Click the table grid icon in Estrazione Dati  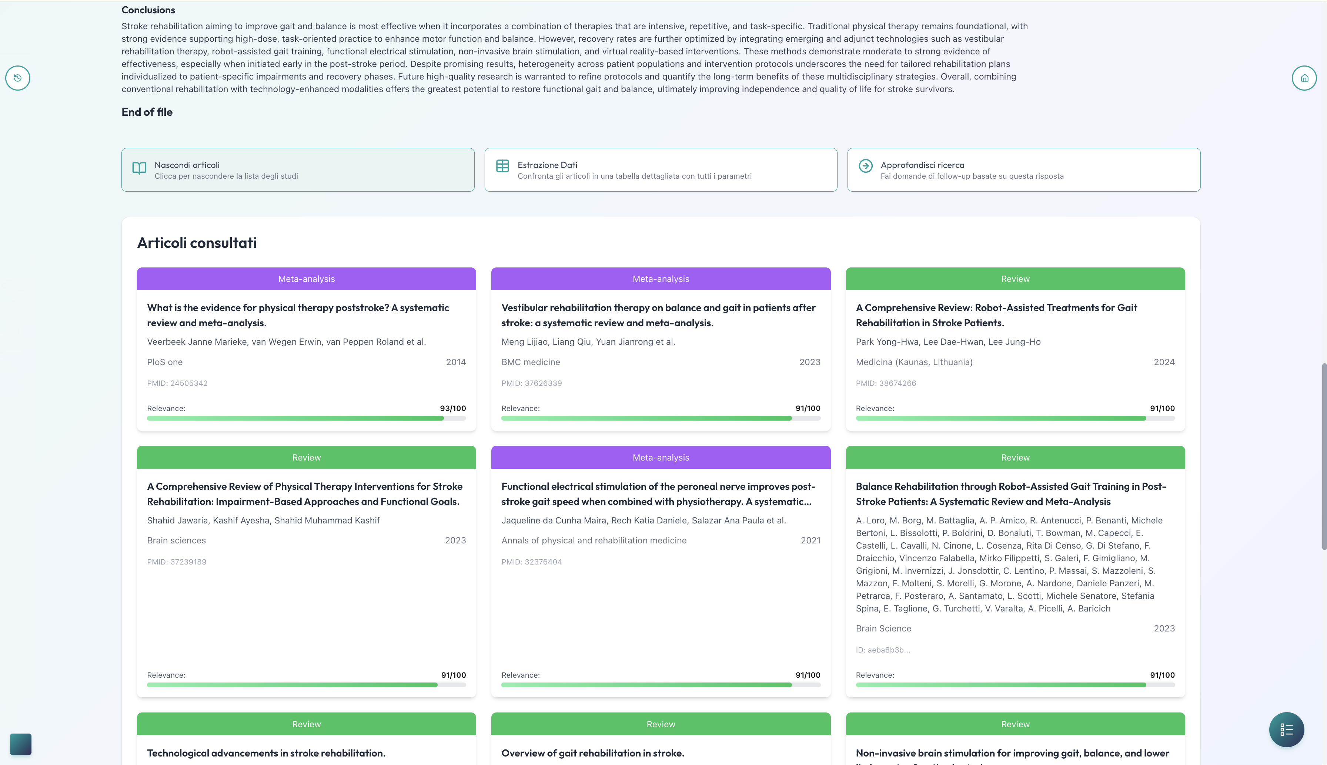(x=502, y=166)
